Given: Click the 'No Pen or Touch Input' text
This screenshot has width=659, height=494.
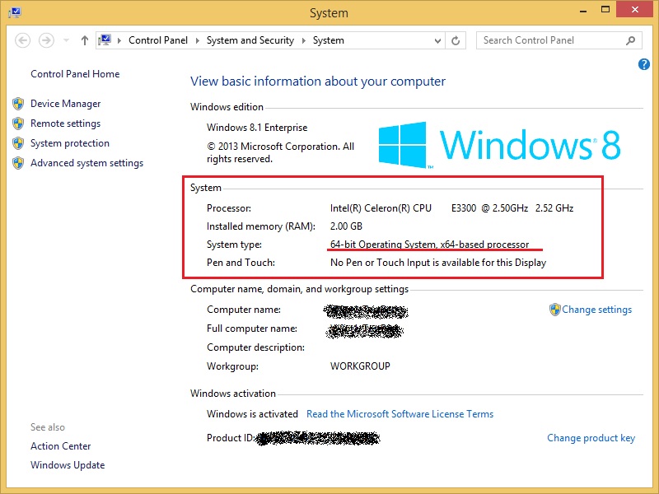Looking at the screenshot, I should 438,263.
